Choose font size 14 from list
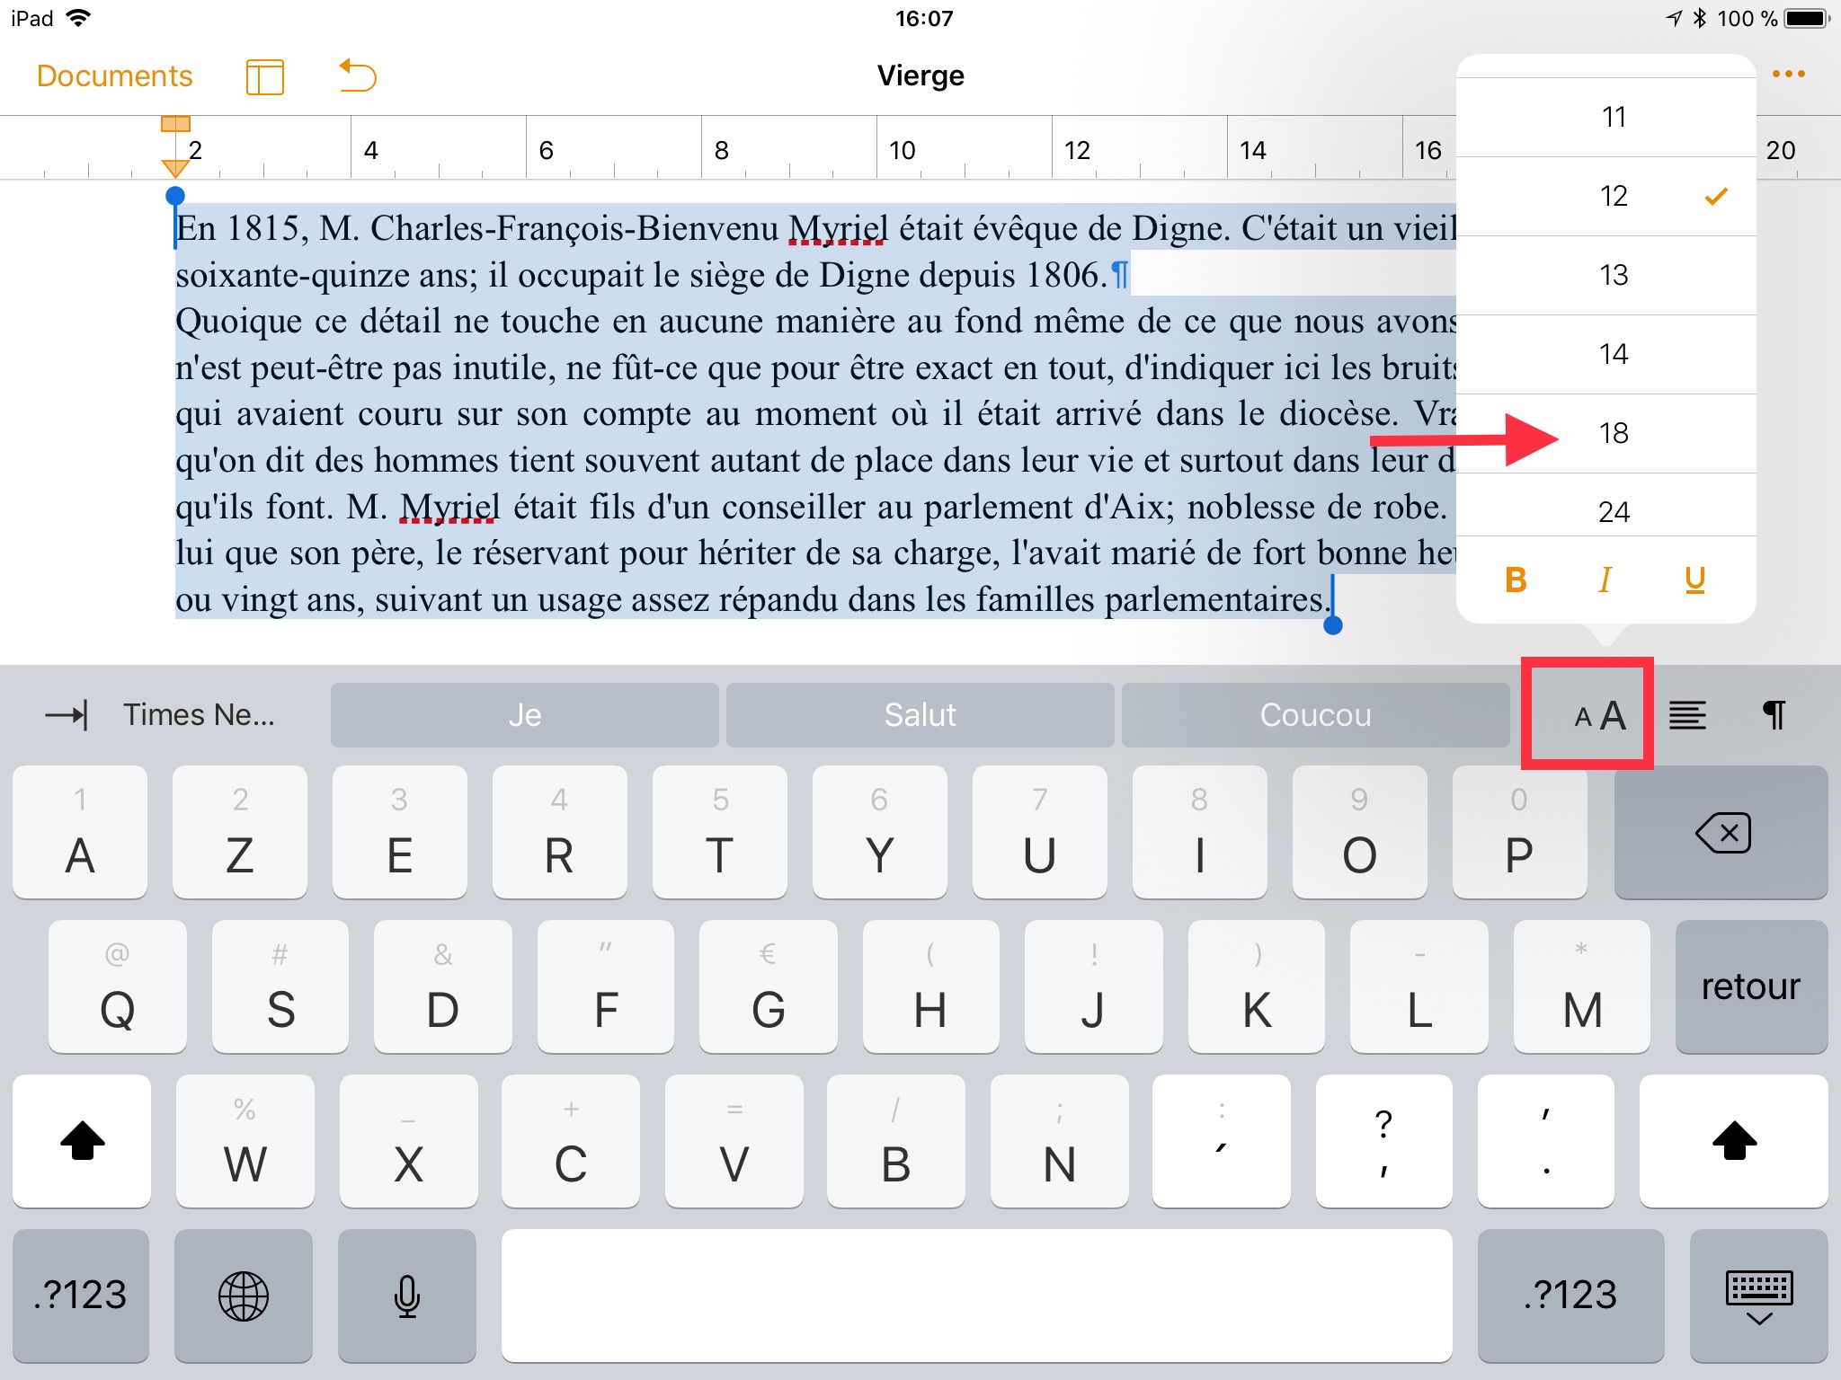The image size is (1841, 1380). click(1614, 355)
